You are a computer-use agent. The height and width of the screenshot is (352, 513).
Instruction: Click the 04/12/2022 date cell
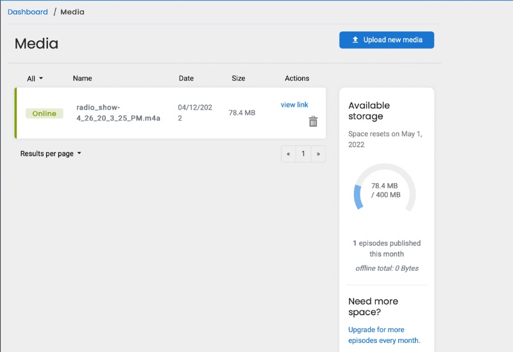(195, 113)
